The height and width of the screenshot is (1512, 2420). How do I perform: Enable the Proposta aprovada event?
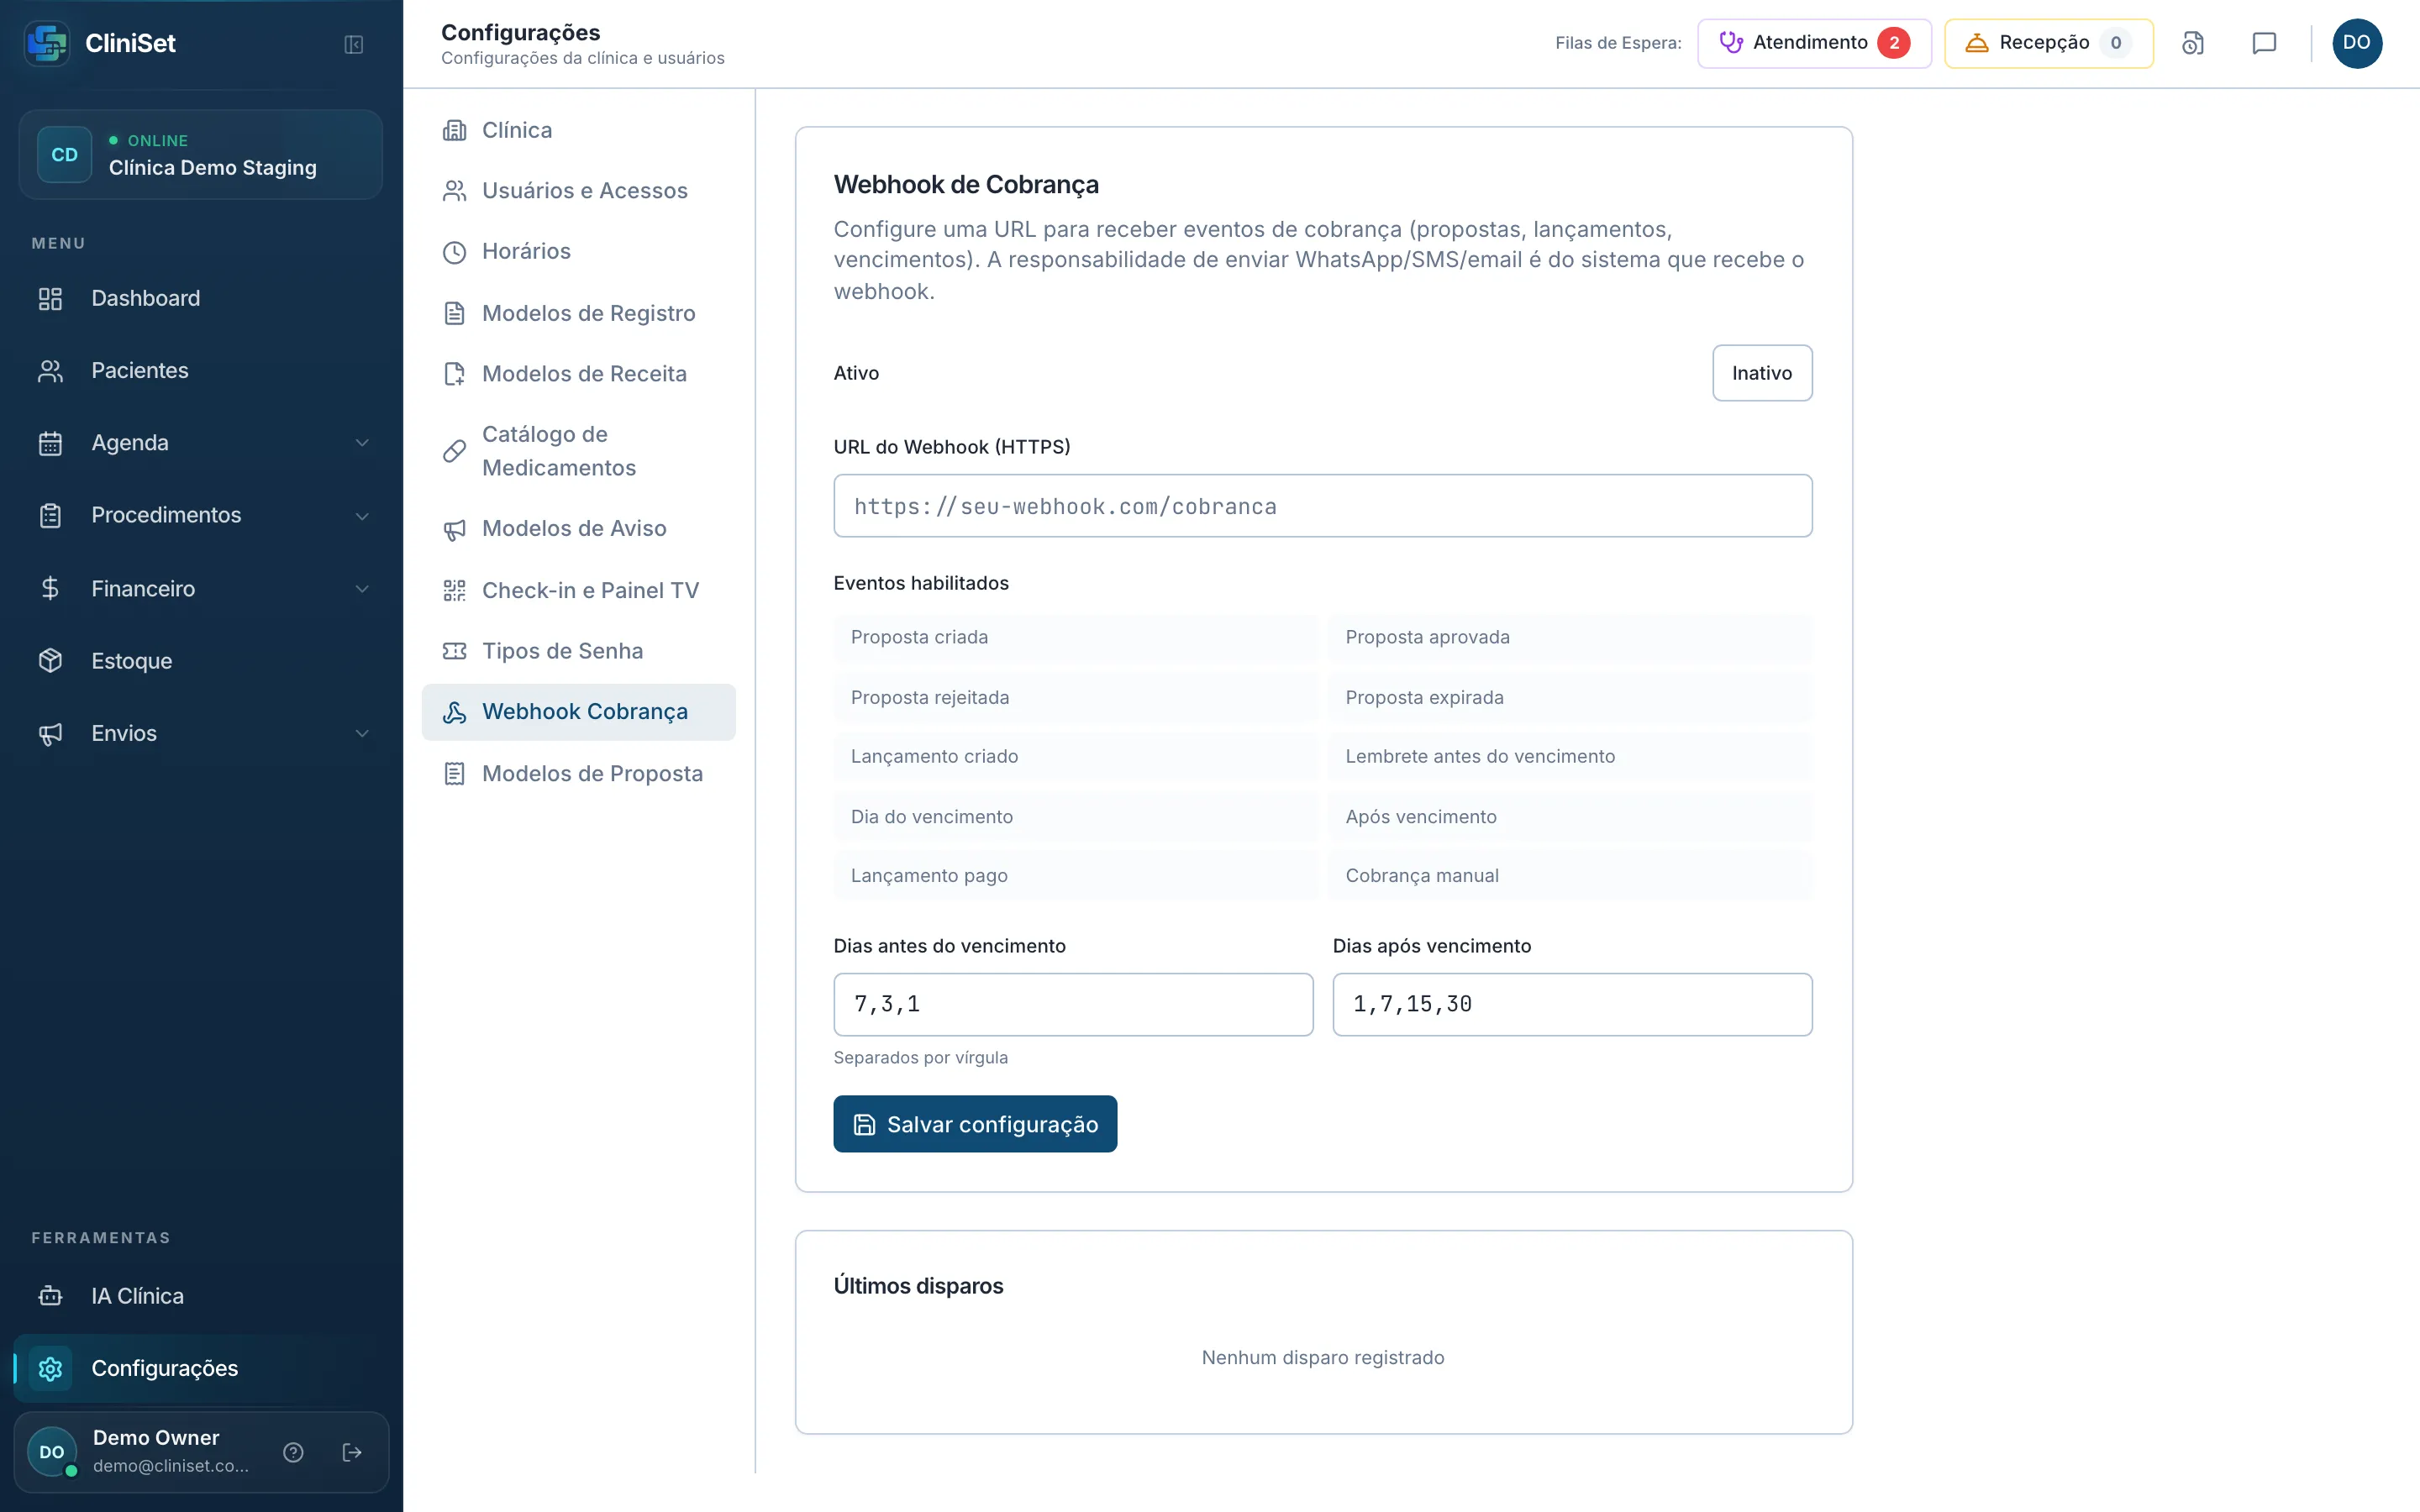1570,637
